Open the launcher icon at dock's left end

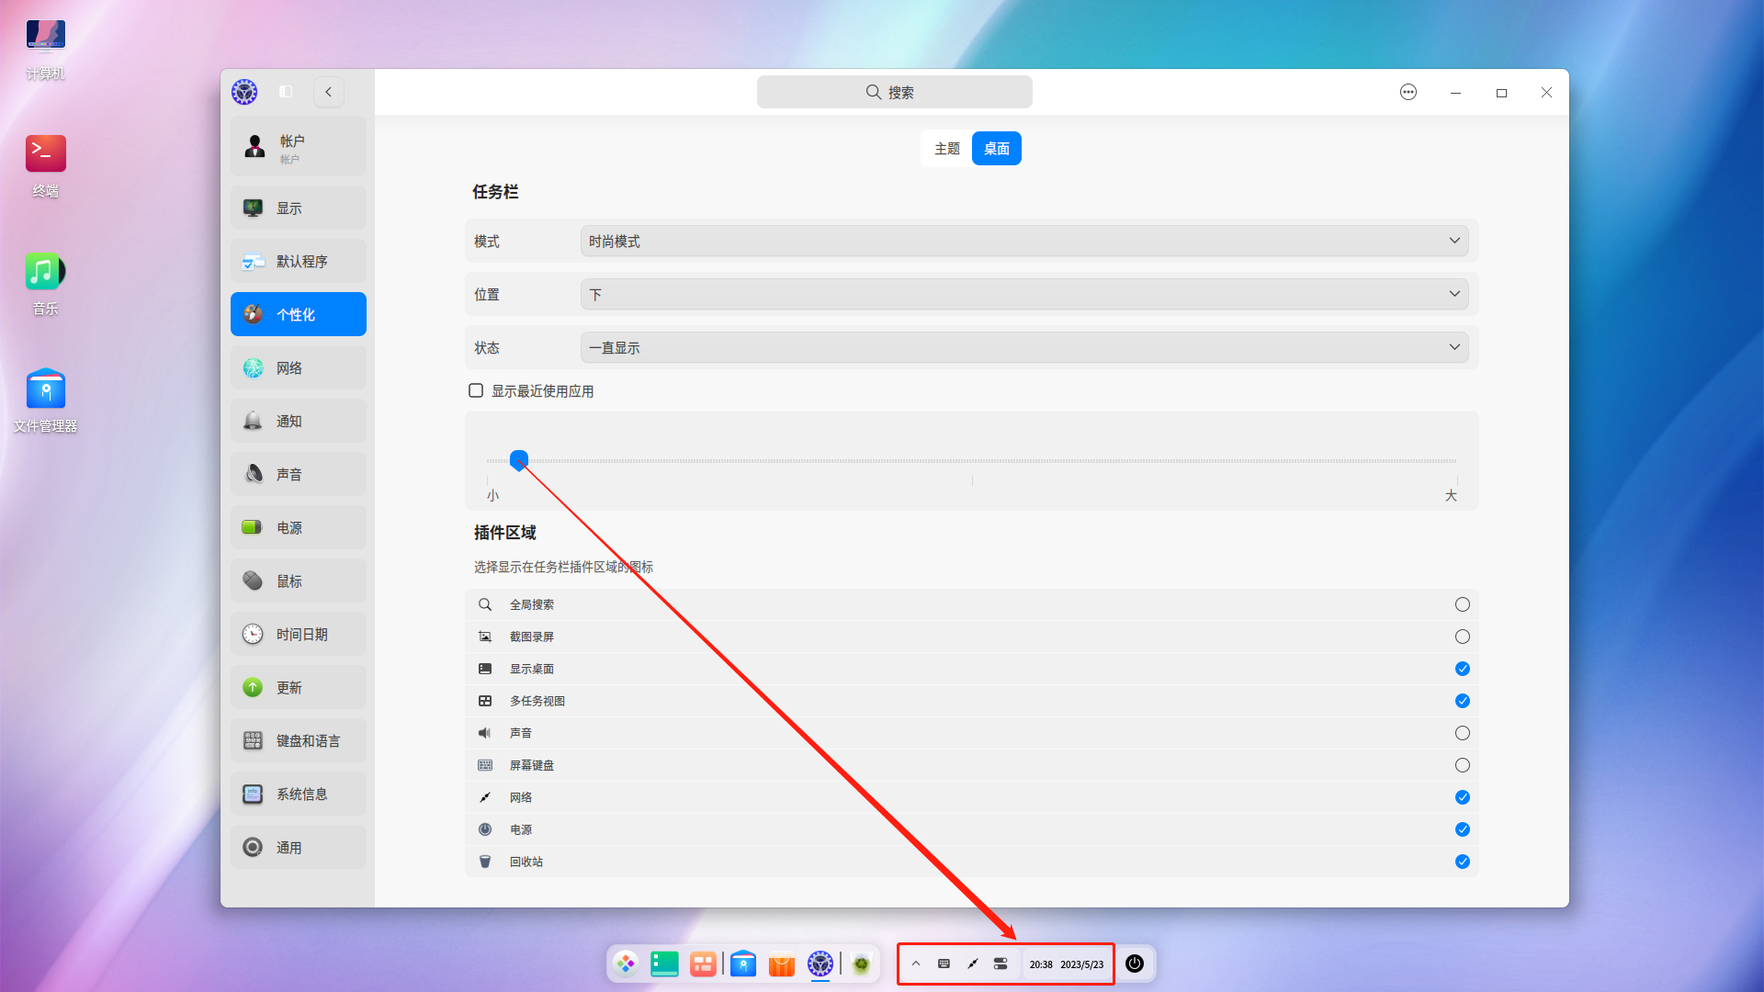[x=626, y=964]
